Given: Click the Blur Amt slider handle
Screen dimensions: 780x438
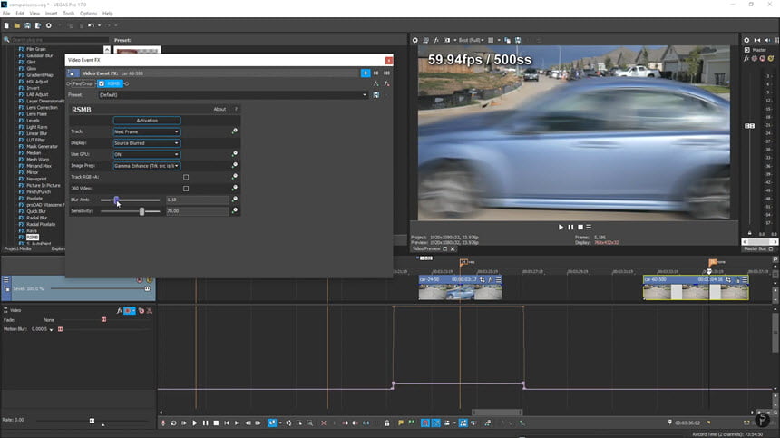Looking at the screenshot, I should point(116,200).
